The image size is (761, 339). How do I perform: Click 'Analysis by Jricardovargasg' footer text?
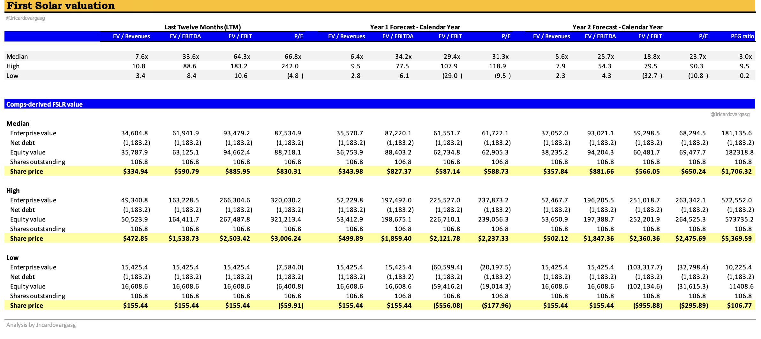click(41, 325)
